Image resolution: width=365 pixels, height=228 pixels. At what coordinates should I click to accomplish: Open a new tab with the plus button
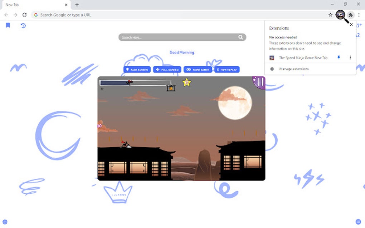(77, 5)
